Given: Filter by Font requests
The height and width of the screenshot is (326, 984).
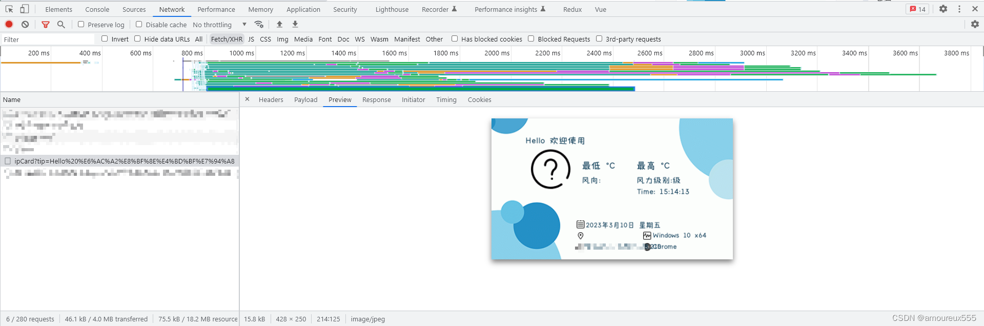Looking at the screenshot, I should click(x=325, y=39).
